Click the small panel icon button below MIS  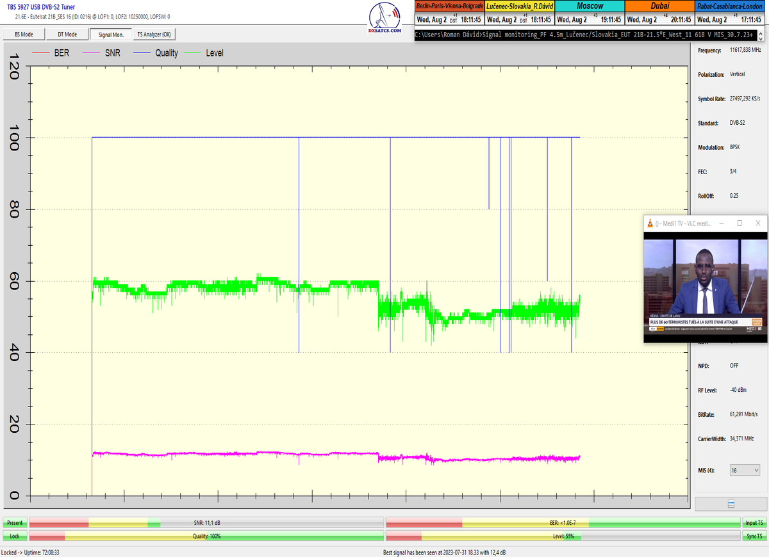point(731,505)
